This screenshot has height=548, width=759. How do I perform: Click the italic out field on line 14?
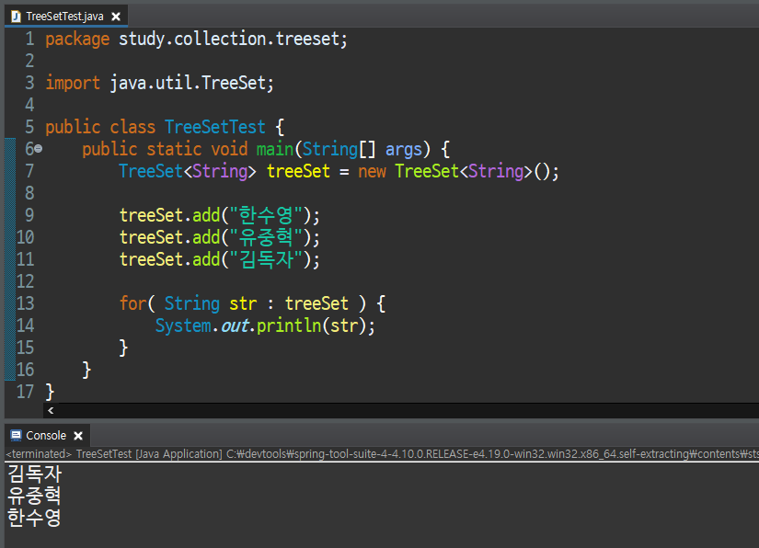(235, 326)
